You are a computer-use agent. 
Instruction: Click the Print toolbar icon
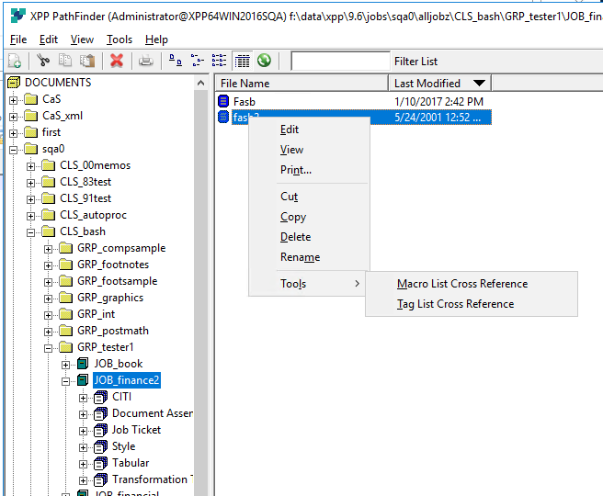pyautogui.click(x=146, y=61)
